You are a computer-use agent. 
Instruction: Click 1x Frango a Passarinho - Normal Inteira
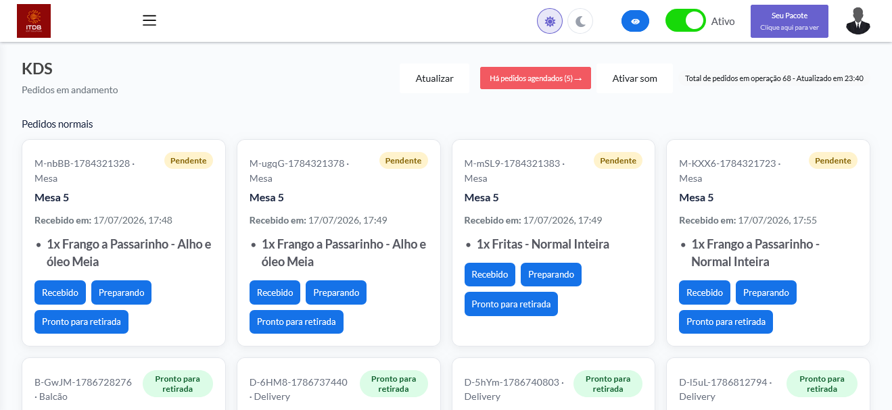pyautogui.click(x=755, y=253)
